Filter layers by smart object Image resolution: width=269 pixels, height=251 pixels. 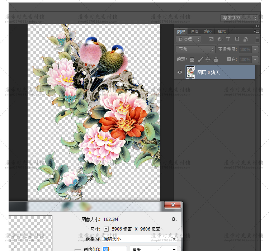click(246, 39)
